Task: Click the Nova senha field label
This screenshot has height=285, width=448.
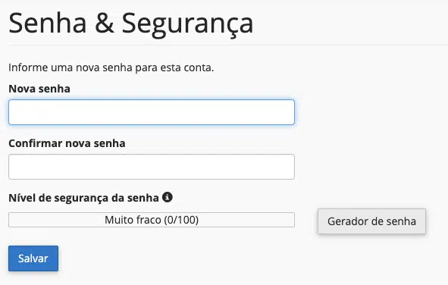Action: tap(39, 89)
